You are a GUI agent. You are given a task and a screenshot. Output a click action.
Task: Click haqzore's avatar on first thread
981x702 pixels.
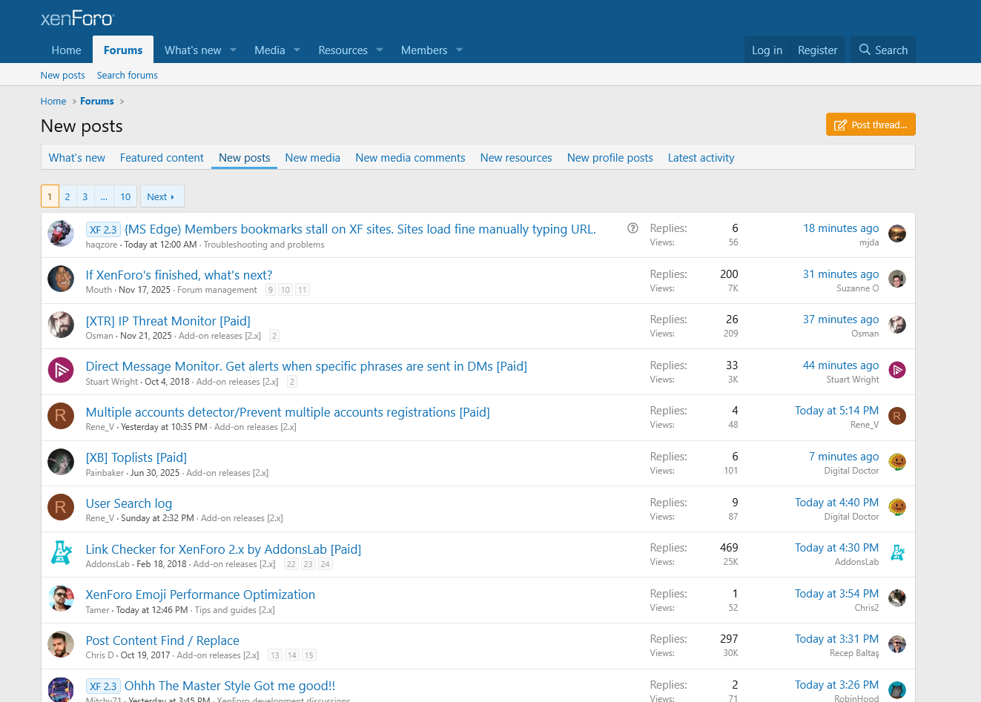click(61, 234)
